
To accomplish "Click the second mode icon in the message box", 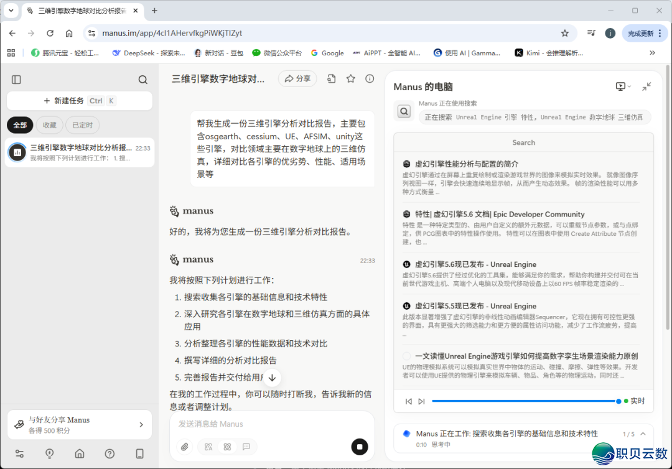I will (227, 447).
